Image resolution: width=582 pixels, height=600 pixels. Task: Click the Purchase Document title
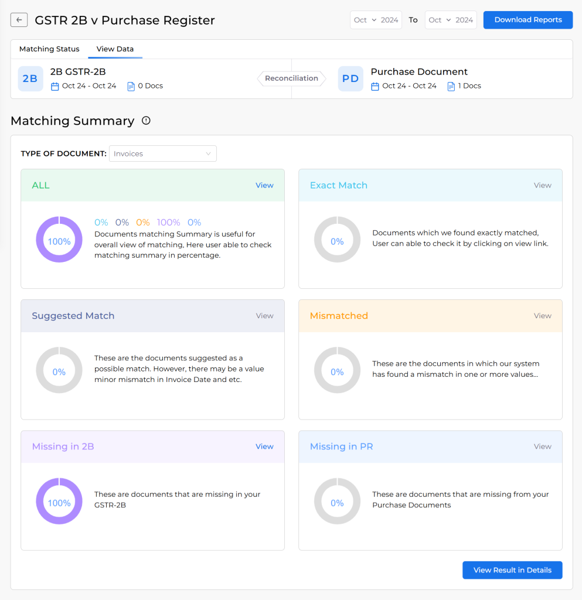pyautogui.click(x=419, y=72)
